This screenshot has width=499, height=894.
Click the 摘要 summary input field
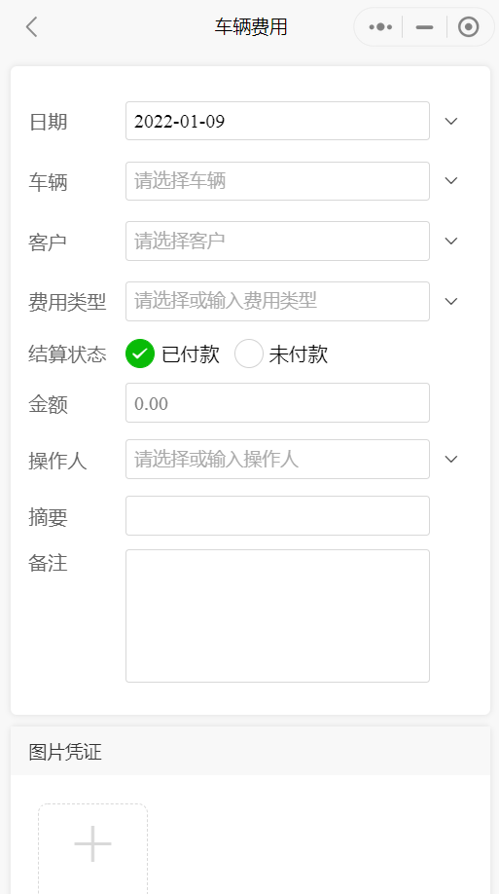[x=277, y=515]
